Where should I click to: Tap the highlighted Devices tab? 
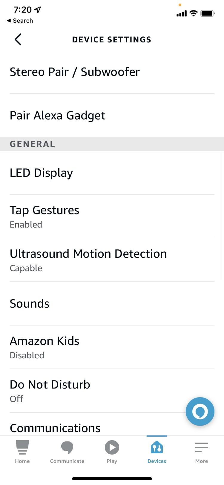(157, 447)
